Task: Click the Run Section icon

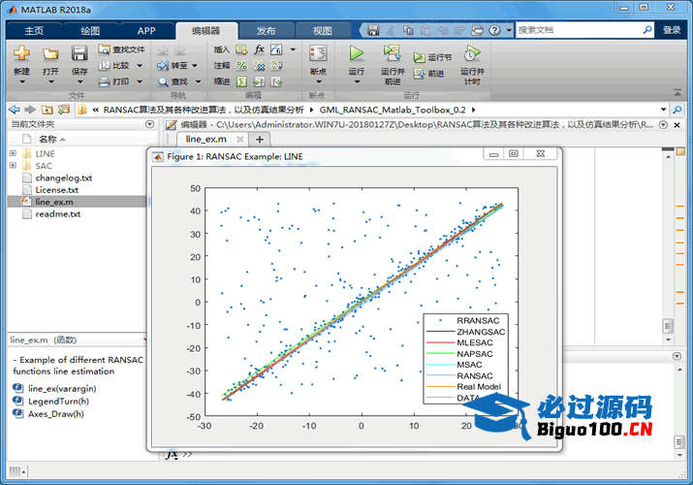Action: click(419, 57)
